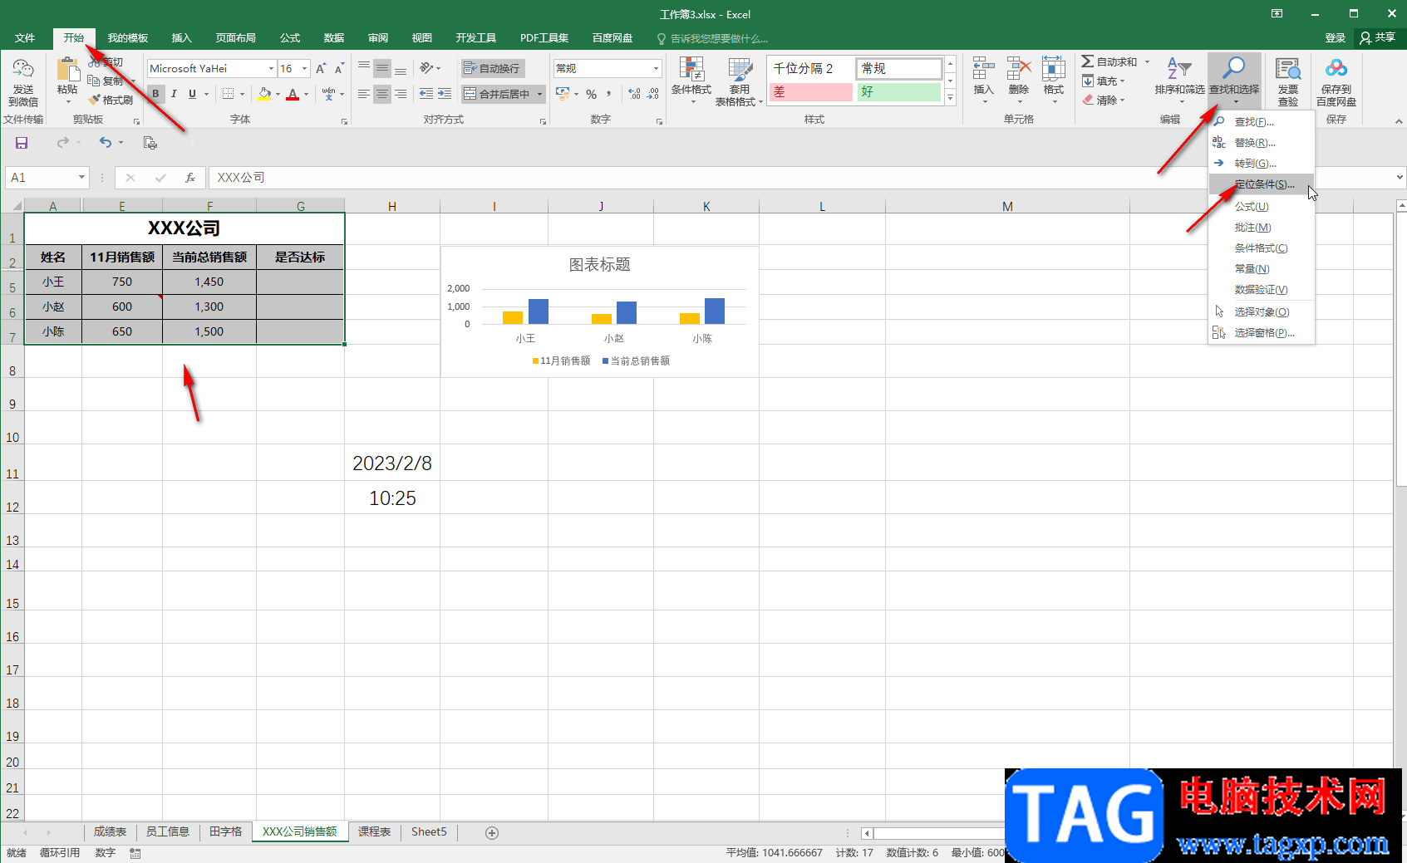Toggle align right
The width and height of the screenshot is (1407, 863).
click(401, 94)
